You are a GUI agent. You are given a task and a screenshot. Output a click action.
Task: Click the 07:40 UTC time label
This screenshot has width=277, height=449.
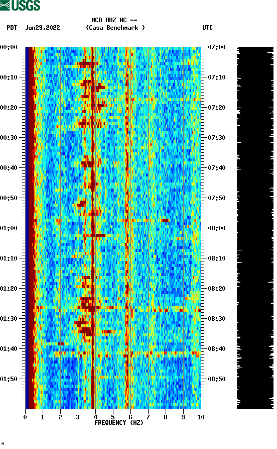tap(217, 168)
